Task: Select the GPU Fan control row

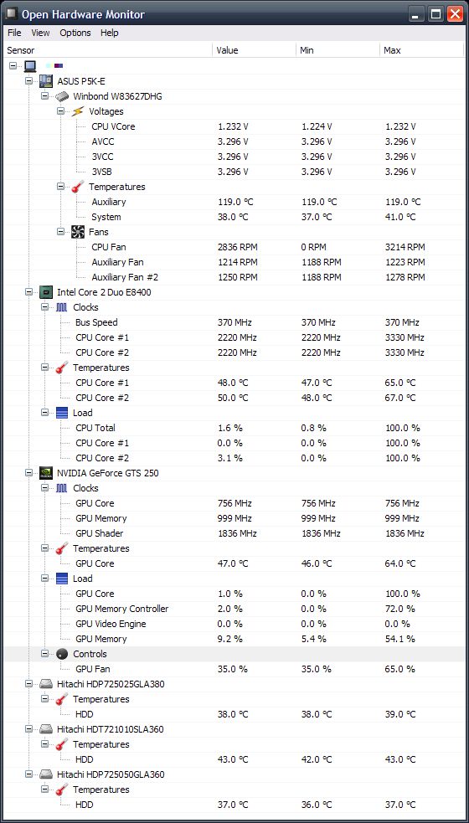Action: (234, 669)
